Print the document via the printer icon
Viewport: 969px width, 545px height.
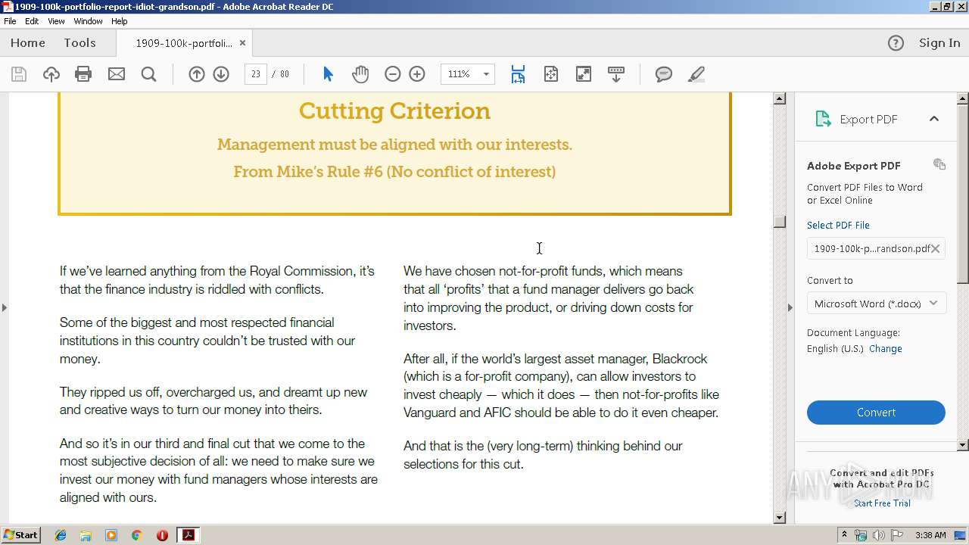click(83, 74)
